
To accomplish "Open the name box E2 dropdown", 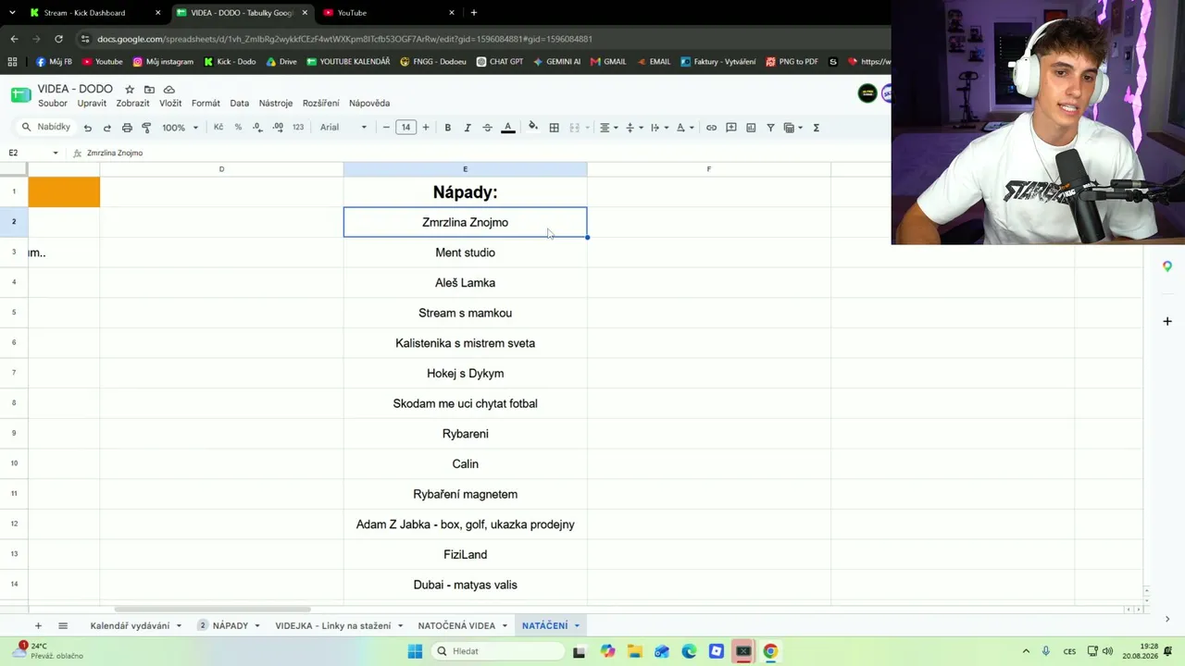I will coord(56,153).
